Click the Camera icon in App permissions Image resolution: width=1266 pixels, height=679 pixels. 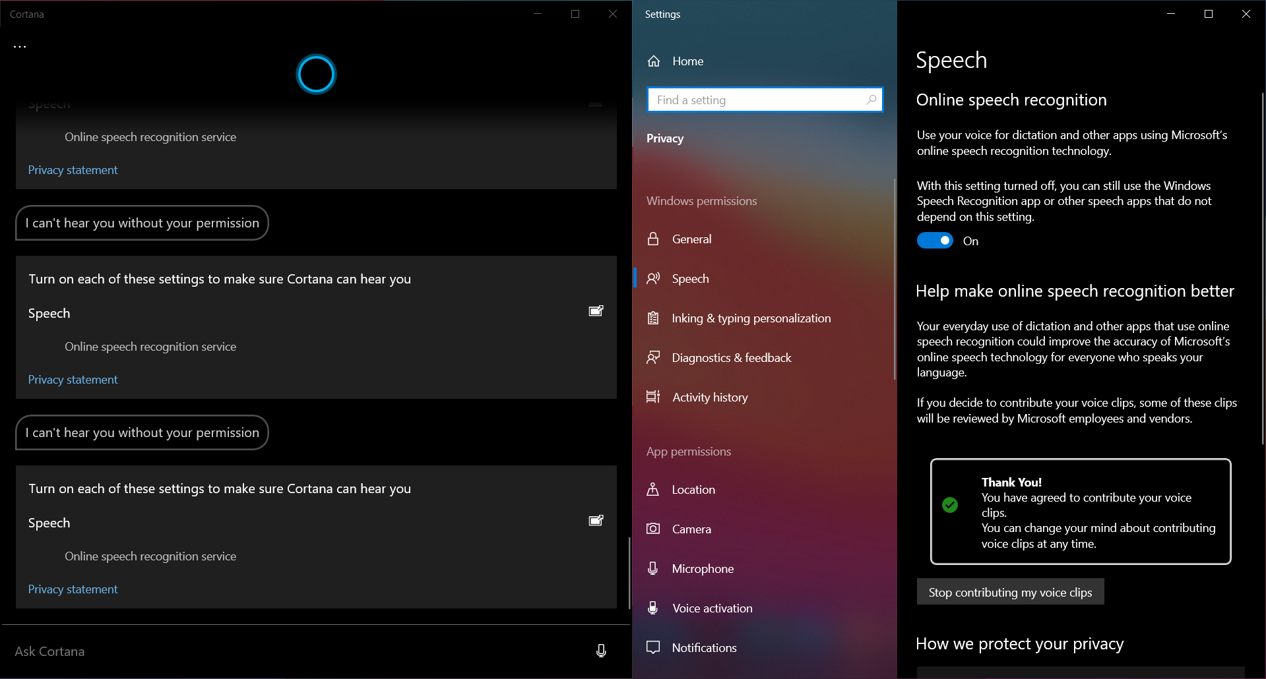click(653, 529)
